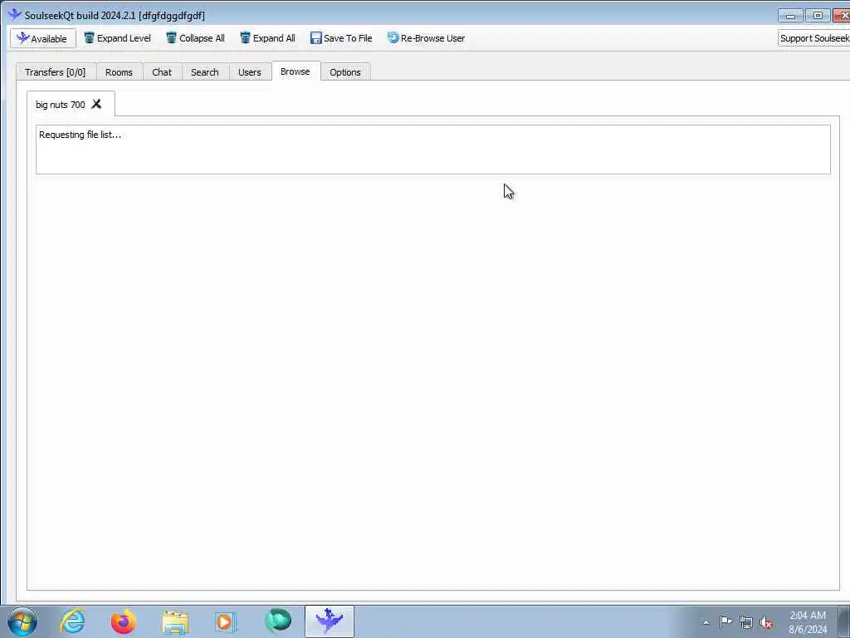Switch to the Rooms tab
Viewport: 850px width, 638px height.
coord(120,72)
